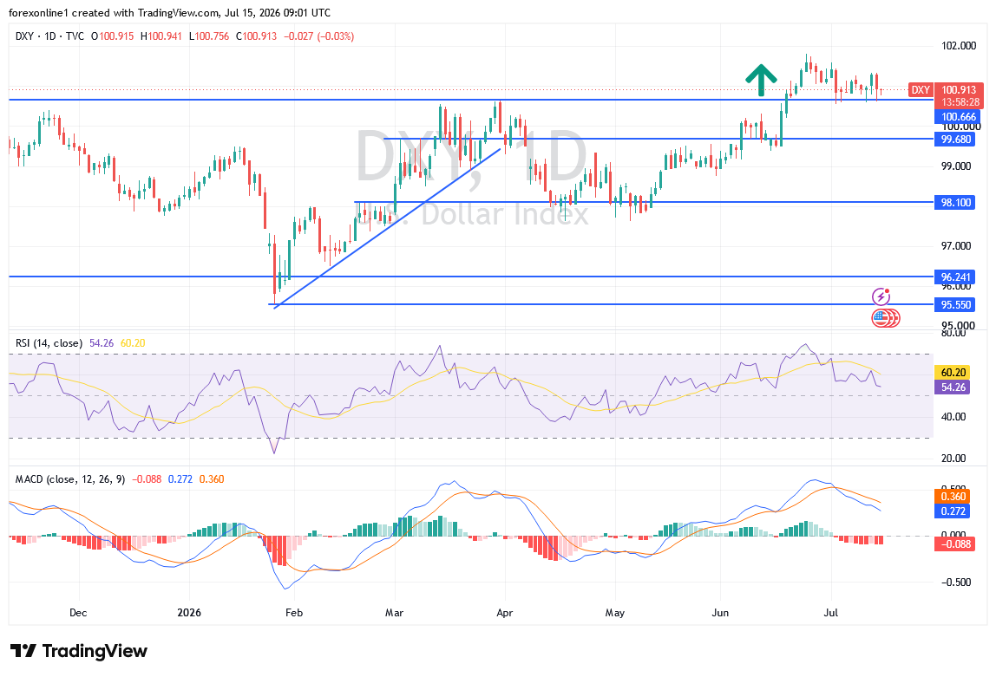Select the yellow 60.20 RSI value tag
The width and height of the screenshot is (996, 677).
point(952,373)
